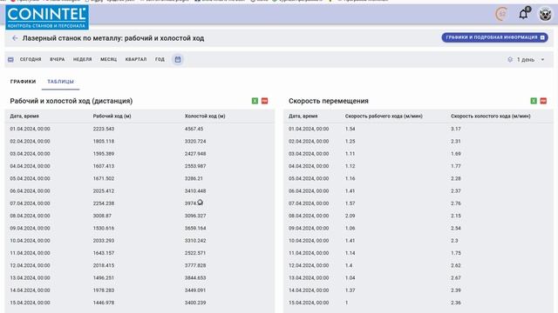
Task: Open the calendar date picker icon
Action: [178, 59]
